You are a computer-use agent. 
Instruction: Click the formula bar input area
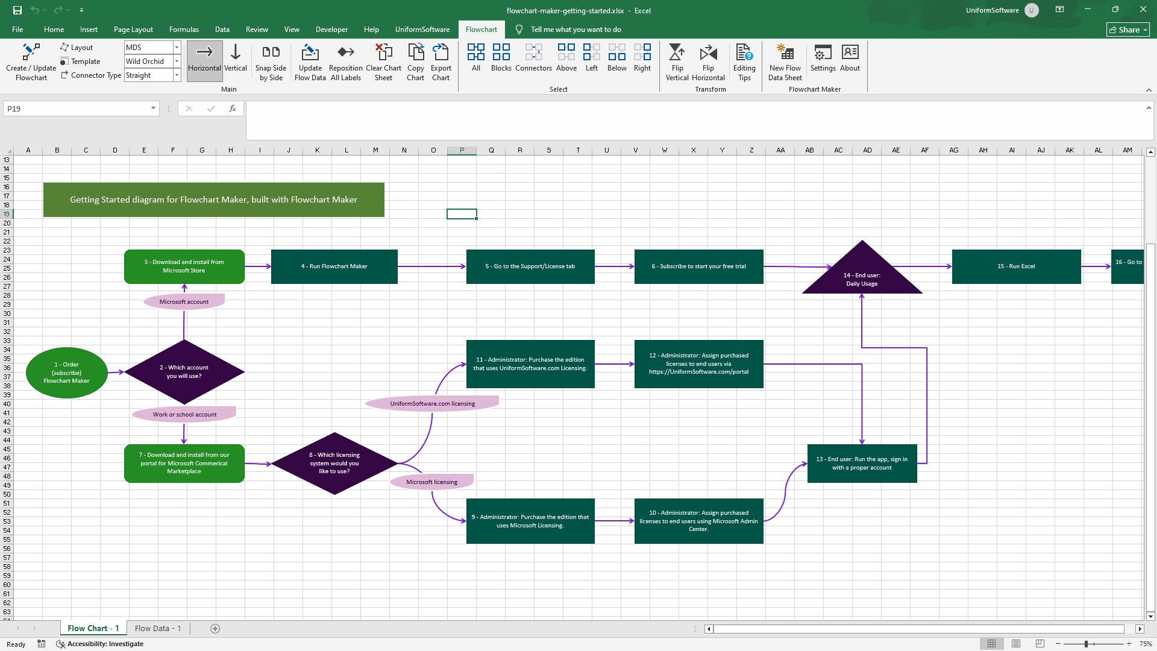click(x=695, y=121)
